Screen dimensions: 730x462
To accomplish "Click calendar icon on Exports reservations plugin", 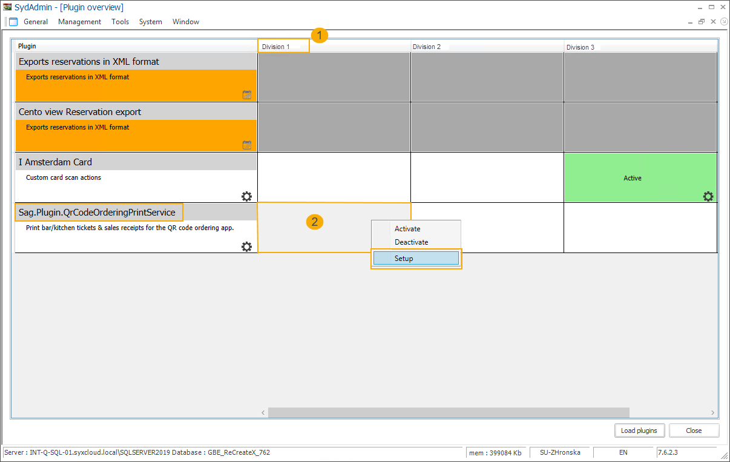I will [x=246, y=94].
